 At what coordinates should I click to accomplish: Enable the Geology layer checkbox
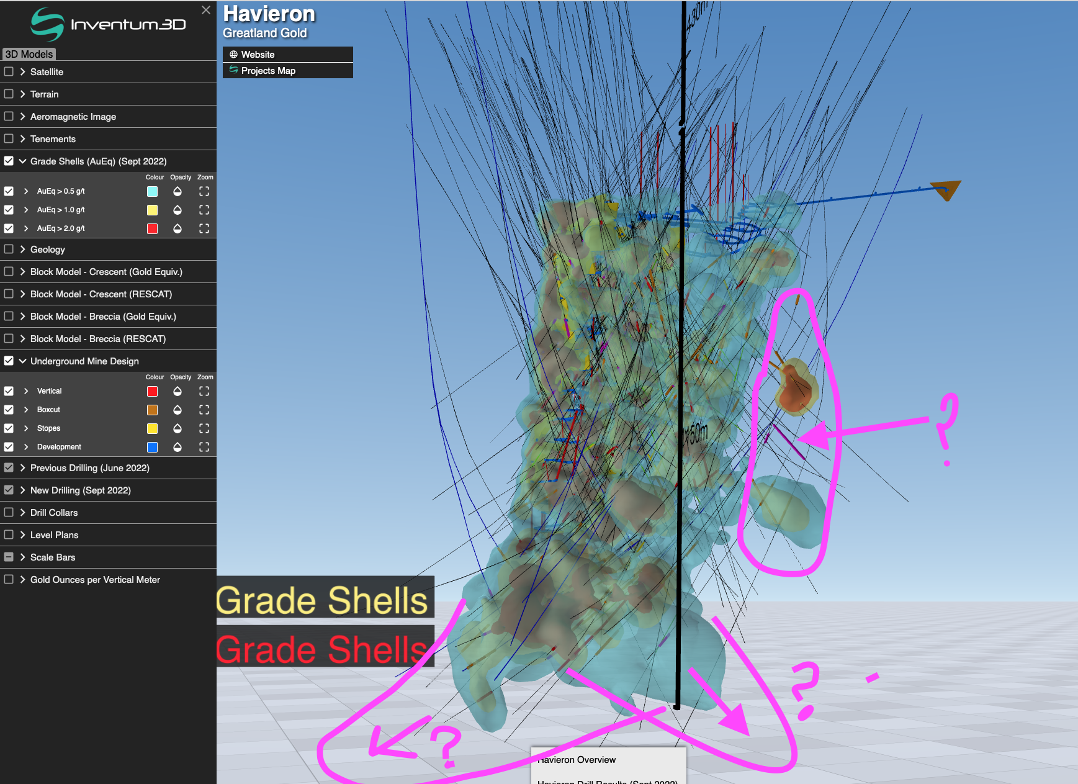9,249
